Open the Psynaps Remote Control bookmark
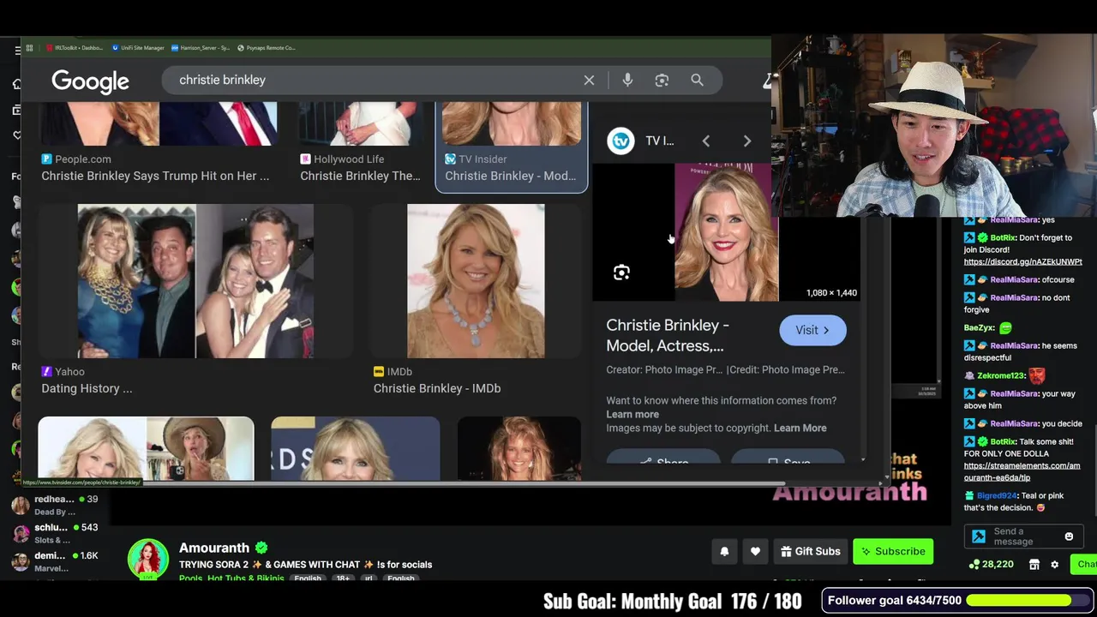The height and width of the screenshot is (617, 1097). coord(266,48)
